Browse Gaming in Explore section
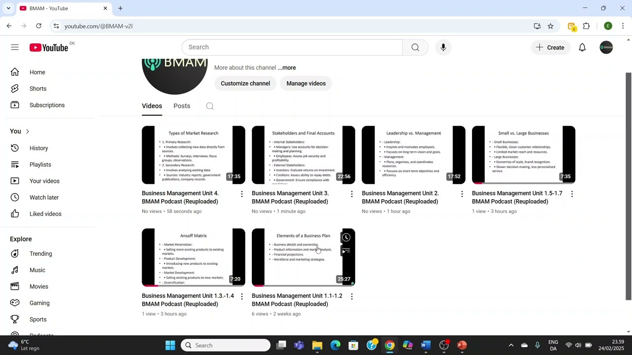The image size is (632, 355). pos(39,303)
